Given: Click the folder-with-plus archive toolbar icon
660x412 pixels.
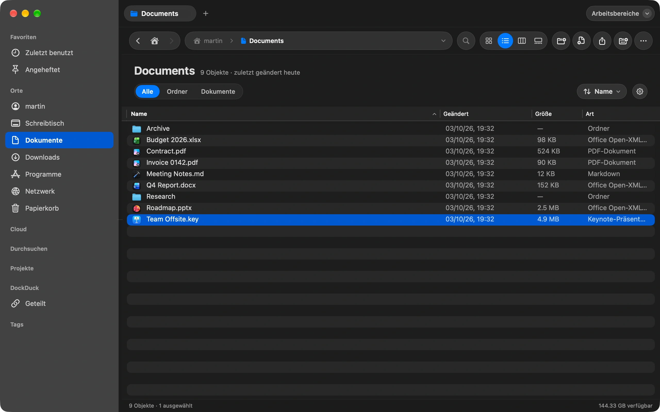Looking at the screenshot, I should (623, 41).
